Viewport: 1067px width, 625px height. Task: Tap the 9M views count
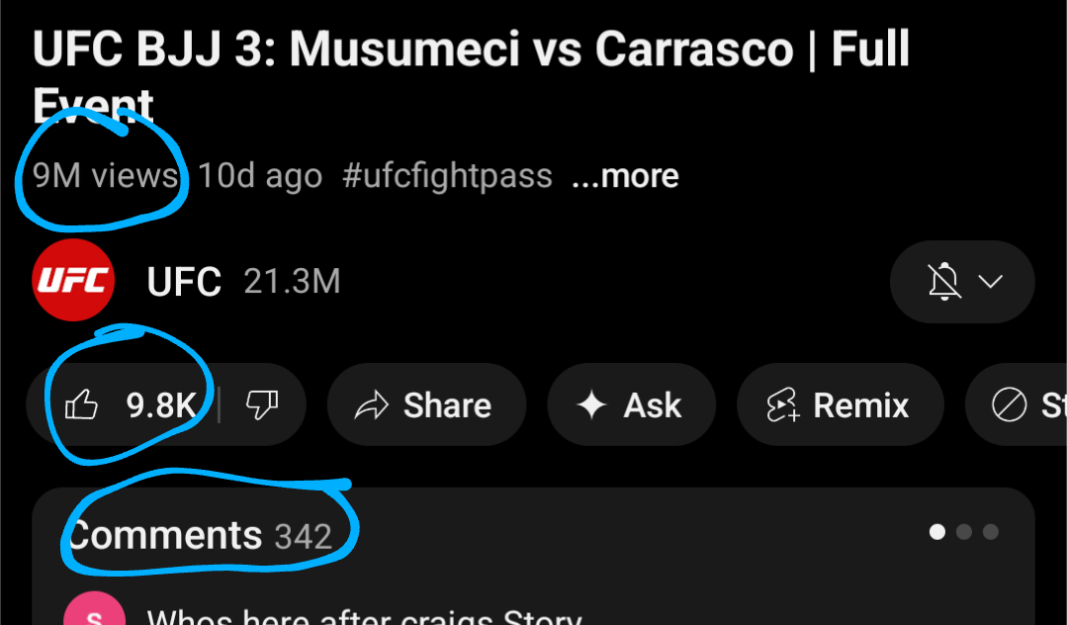click(105, 176)
